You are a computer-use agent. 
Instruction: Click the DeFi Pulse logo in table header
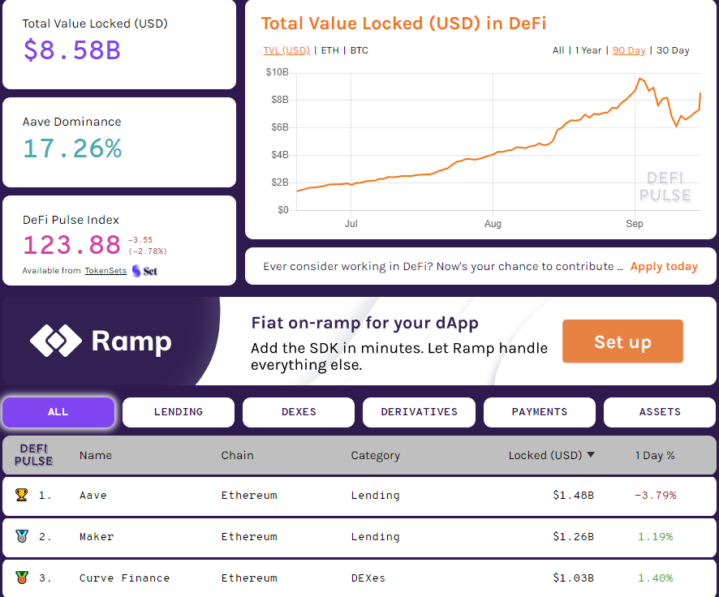pos(32,455)
